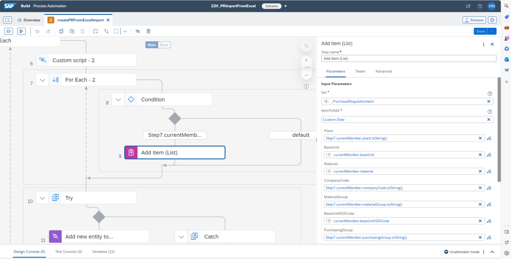
Task: Click the Release button
Action: pos(474,20)
